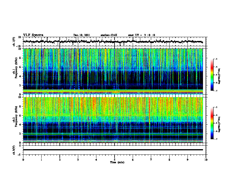This screenshot has height=179, width=232.
Task: Click the ch.2 color bar log(PSD) label
Action: (x=219, y=124)
